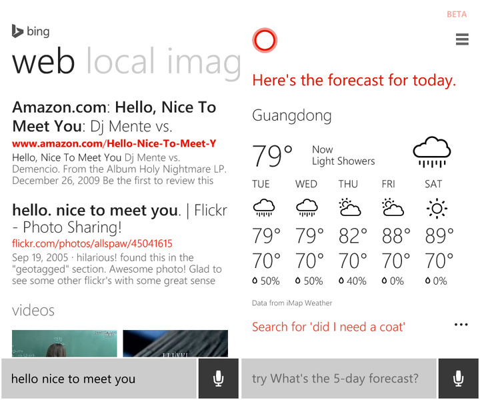
Task: Open the first video thumbnail
Action: (64, 343)
